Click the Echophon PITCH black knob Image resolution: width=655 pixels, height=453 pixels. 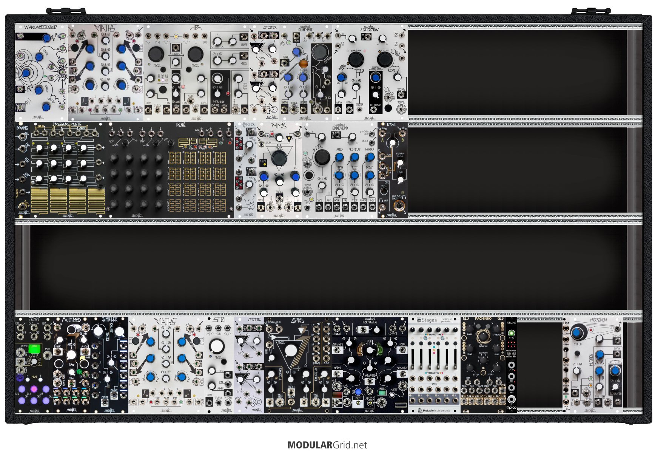[x=356, y=59]
